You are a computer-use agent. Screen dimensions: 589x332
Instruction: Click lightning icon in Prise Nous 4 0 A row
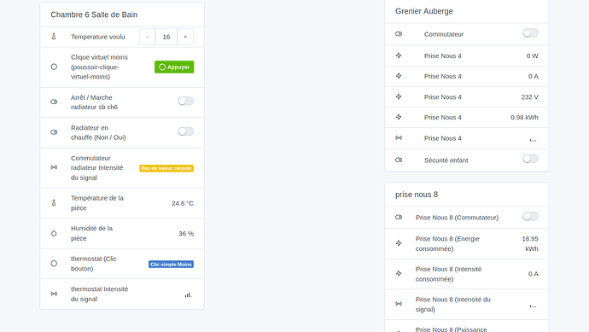[x=399, y=76]
